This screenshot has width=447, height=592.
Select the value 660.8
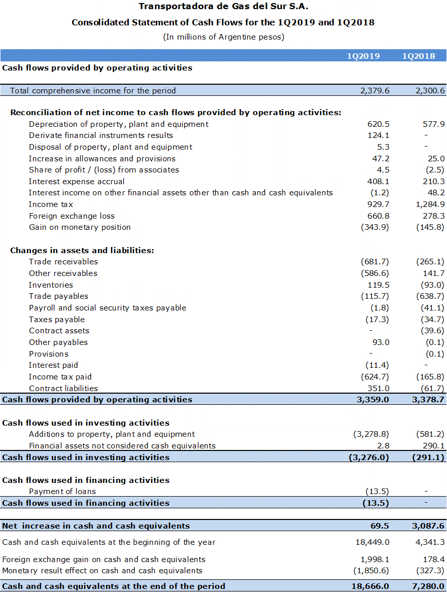click(379, 216)
